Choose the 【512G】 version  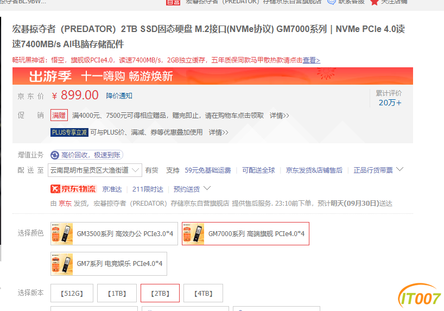[x=72, y=293]
